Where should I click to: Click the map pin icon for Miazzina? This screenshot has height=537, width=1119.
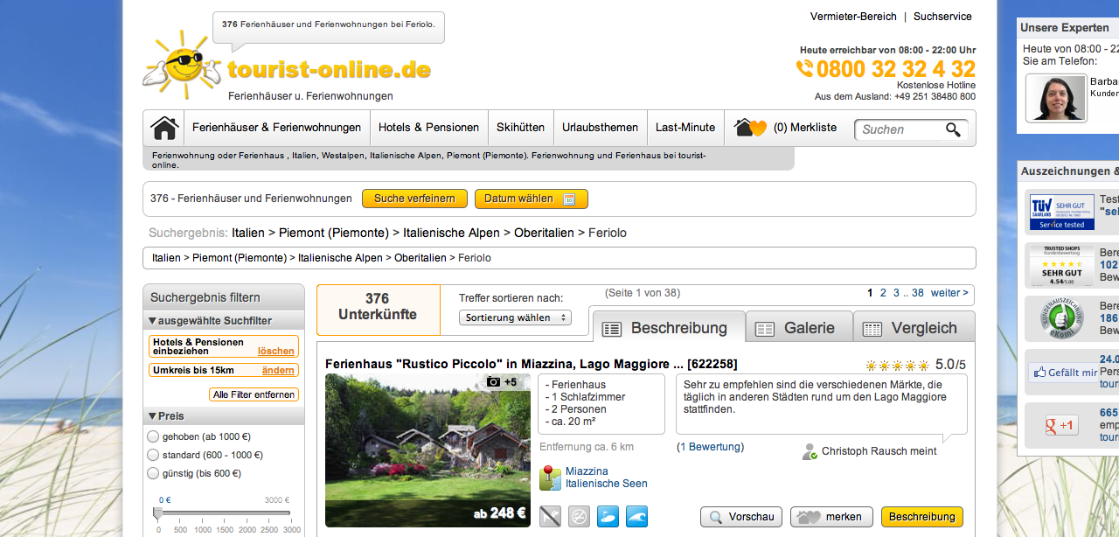550,478
